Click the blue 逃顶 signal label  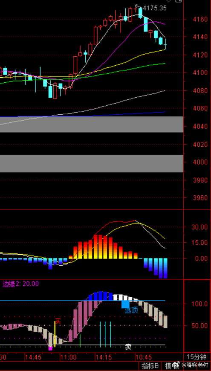pyautogui.click(x=132, y=310)
